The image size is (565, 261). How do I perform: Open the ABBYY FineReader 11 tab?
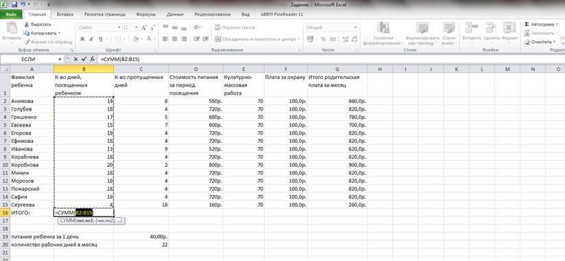282,15
